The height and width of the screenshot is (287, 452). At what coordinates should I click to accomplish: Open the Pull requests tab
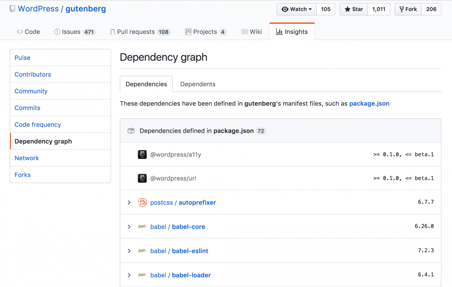click(140, 32)
